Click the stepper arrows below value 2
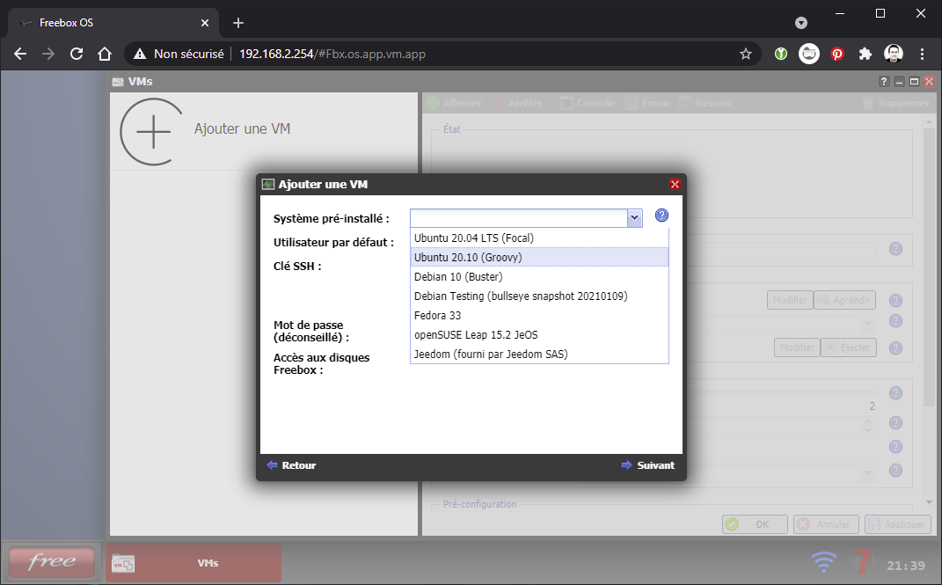Viewport: 942px width, 585px height. coord(869,426)
